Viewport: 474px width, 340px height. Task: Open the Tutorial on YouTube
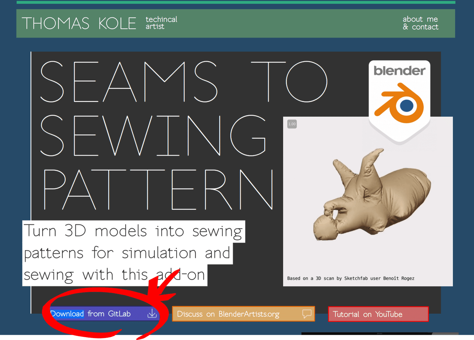[x=378, y=314]
